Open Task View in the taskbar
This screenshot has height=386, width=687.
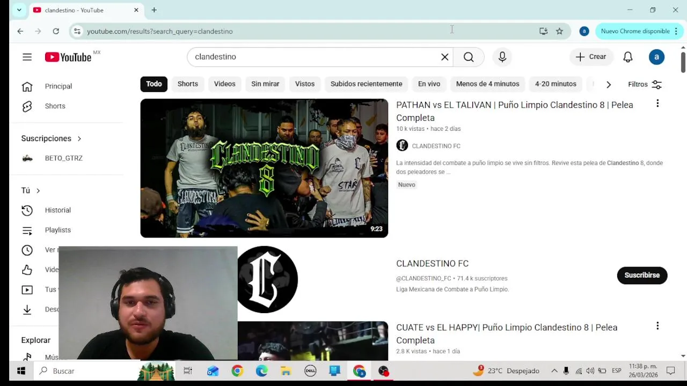[188, 371]
